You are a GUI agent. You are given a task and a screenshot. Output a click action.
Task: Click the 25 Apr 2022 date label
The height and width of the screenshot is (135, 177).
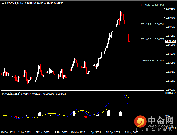click(x=113, y=133)
